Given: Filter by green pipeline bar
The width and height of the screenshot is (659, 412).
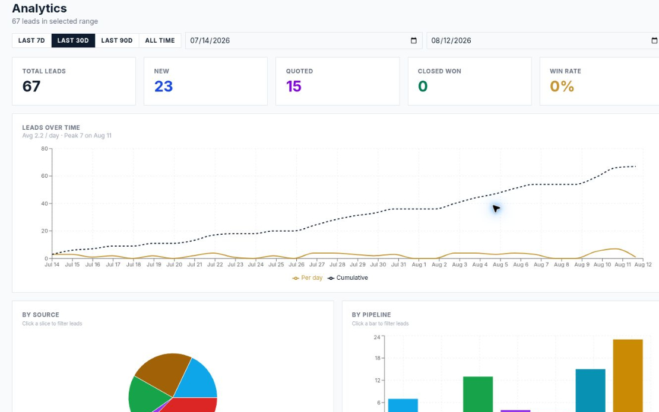Looking at the screenshot, I should 478,394.
